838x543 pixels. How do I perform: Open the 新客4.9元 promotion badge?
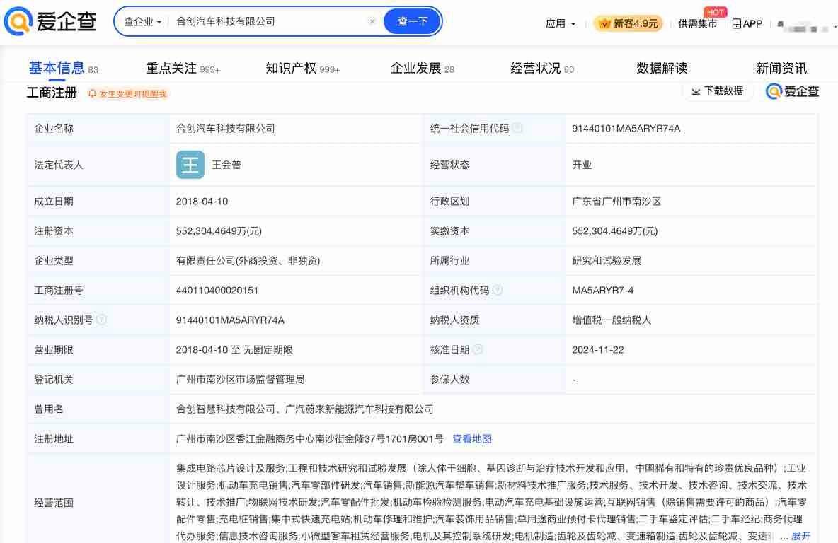[x=628, y=24]
